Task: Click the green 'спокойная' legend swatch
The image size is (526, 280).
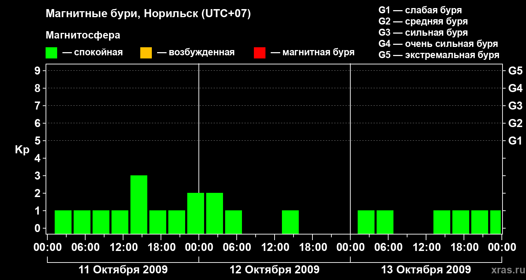Action: click(52, 52)
